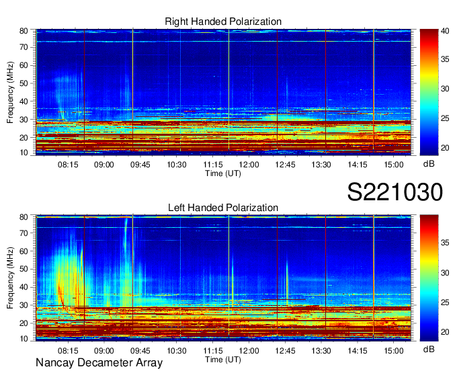Click 80 MHz tick on lower frequency axis
457x371 pixels.
24,217
